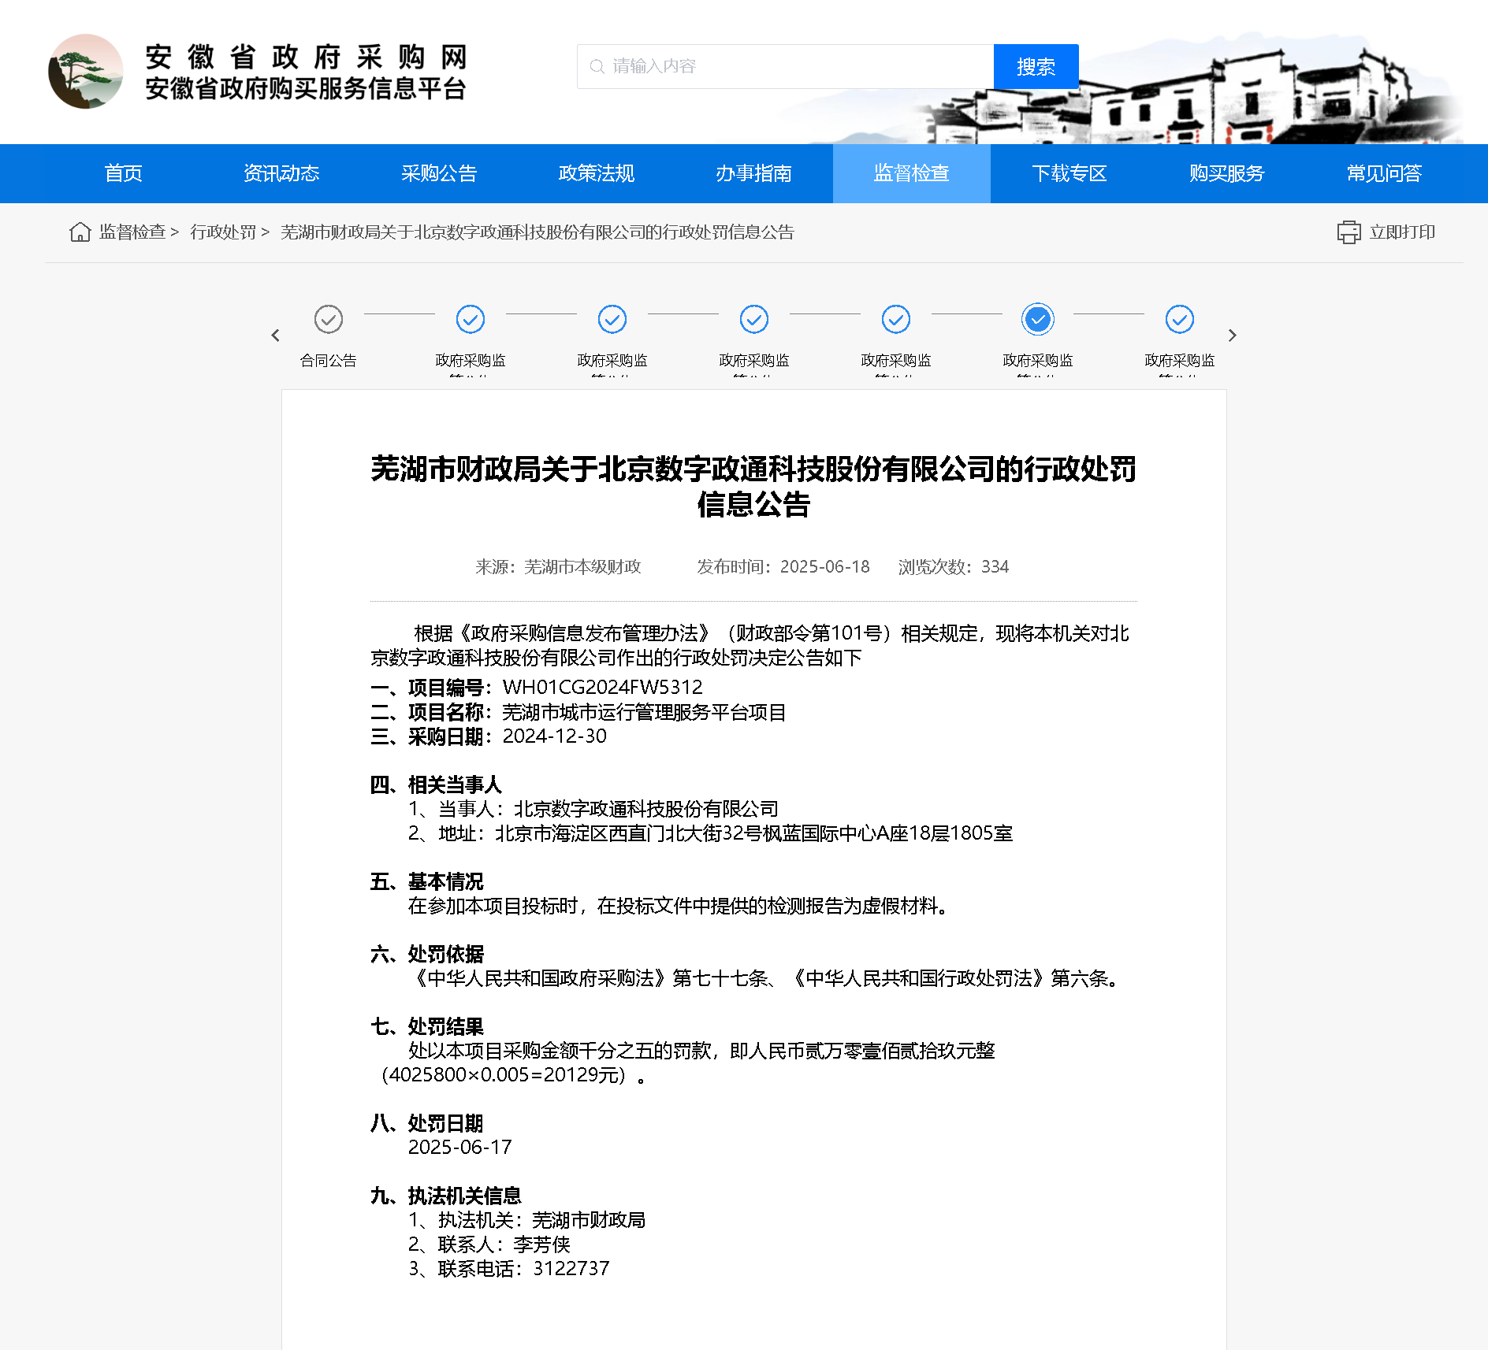Click the 立即打印 link
The width and height of the screenshot is (1488, 1350).
1402,232
